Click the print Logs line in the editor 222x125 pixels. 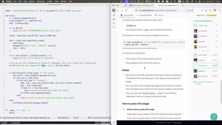coord(40,66)
